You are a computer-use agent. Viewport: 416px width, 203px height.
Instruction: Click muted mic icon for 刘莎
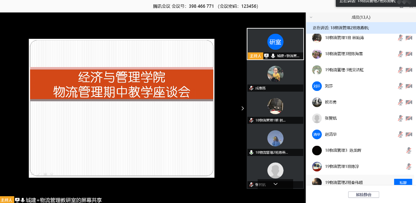pos(400,86)
